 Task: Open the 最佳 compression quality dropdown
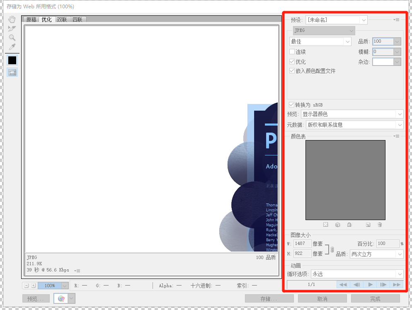click(320, 41)
